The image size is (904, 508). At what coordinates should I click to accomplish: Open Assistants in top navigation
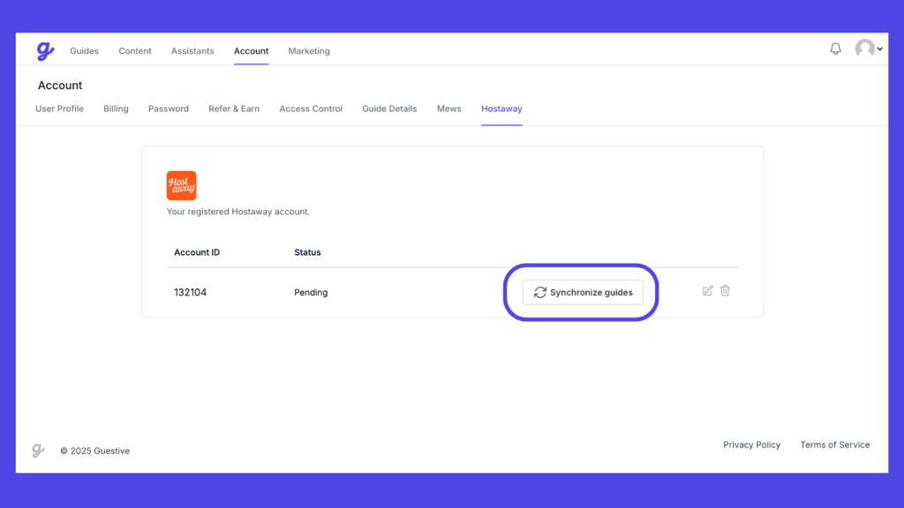click(192, 50)
